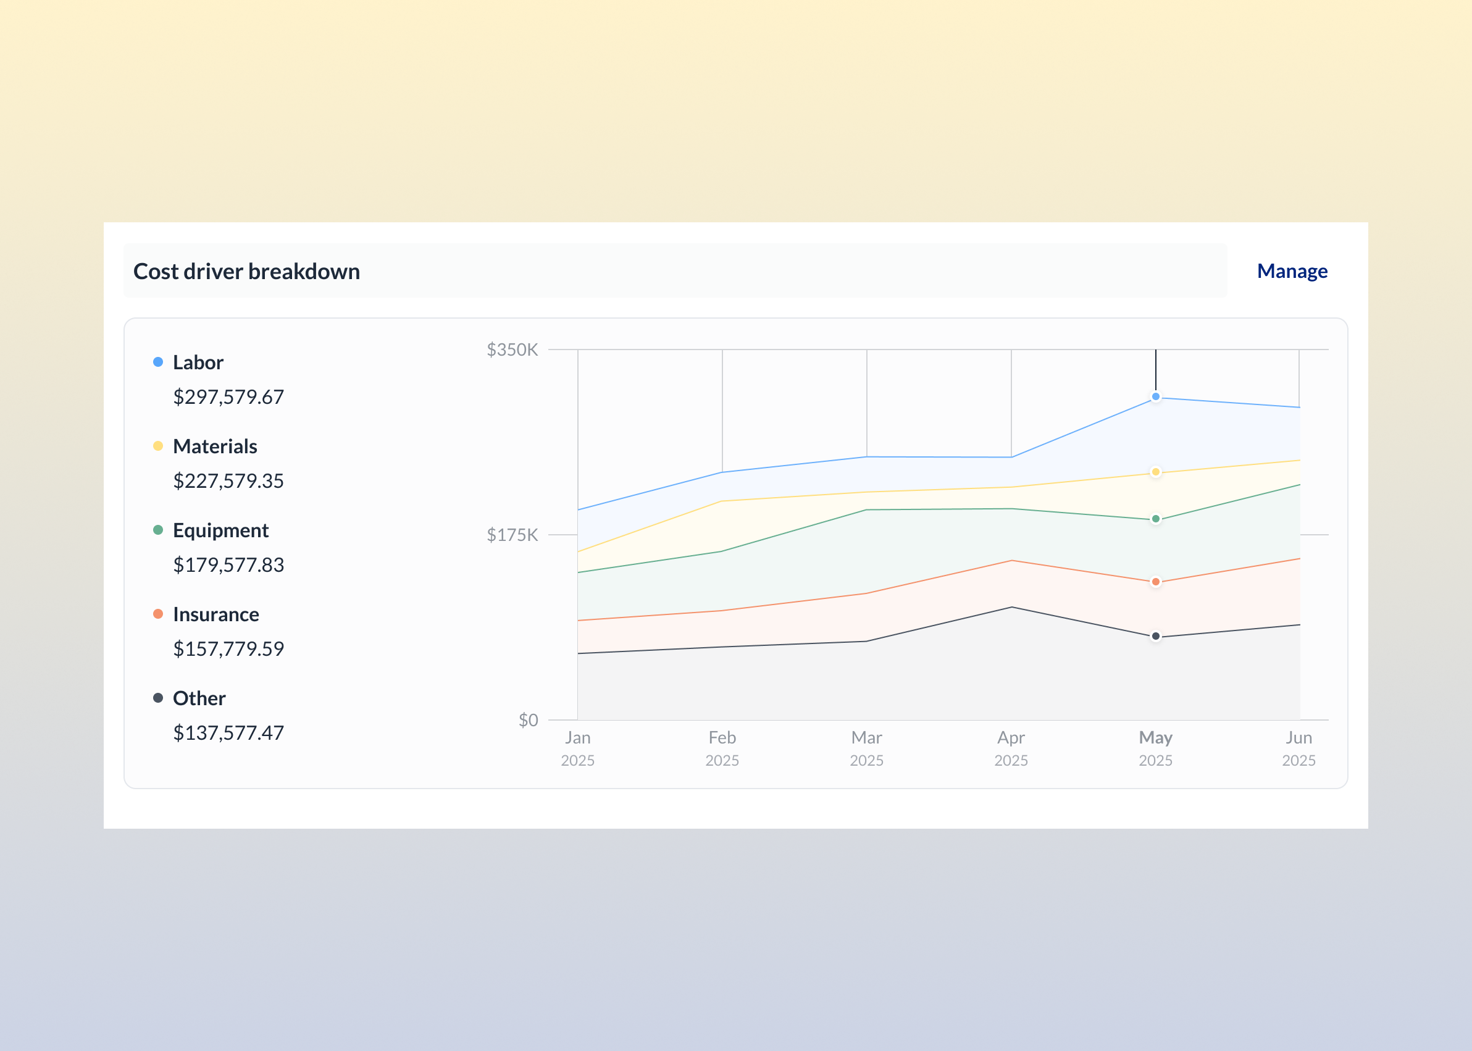Click the dark Other legend dot
This screenshot has width=1472, height=1051.
click(158, 698)
